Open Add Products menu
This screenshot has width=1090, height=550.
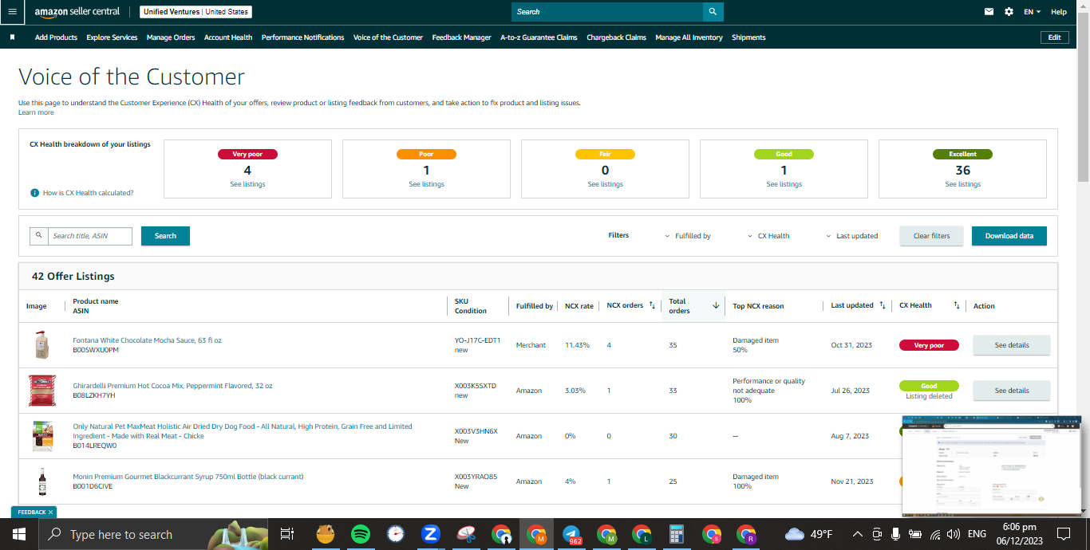tap(56, 37)
